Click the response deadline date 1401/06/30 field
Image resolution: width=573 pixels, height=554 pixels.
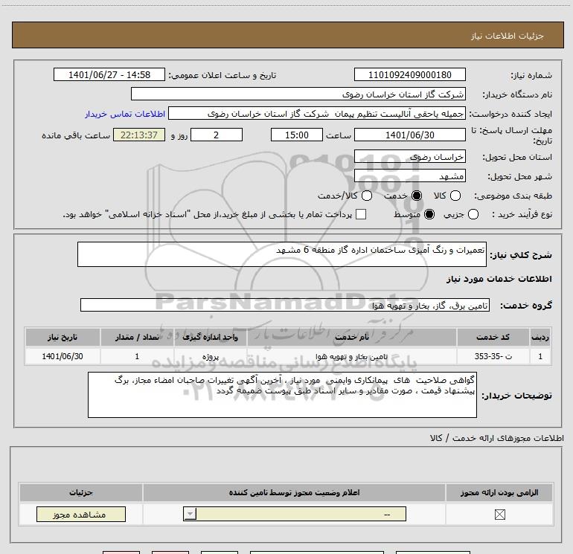pos(409,135)
